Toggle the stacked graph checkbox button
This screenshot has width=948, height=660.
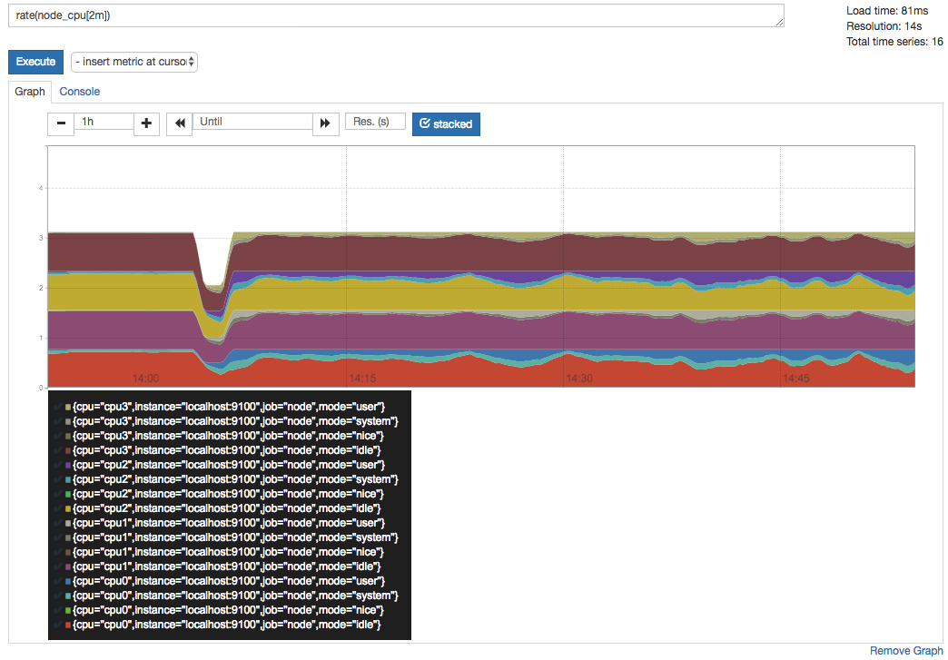point(446,123)
